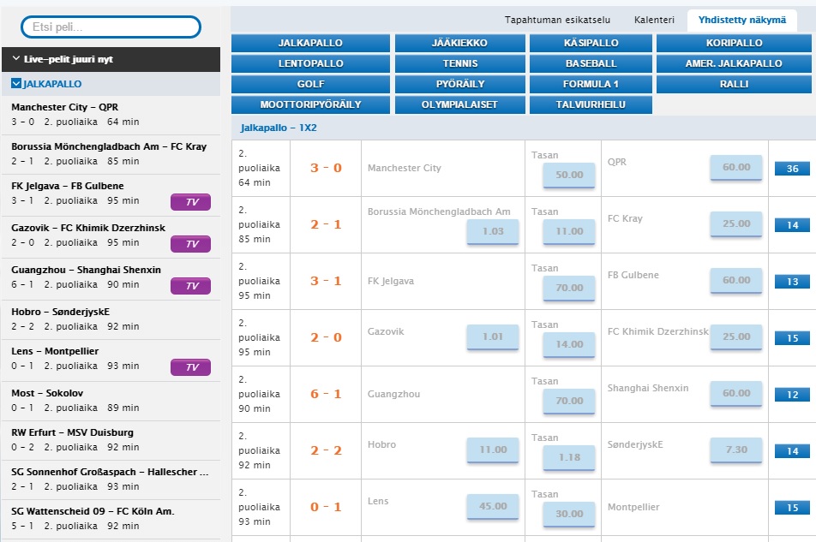Viewport: 816px width, 542px height.
Task: Open 36 more markets for Manchester City match
Action: coord(792,169)
